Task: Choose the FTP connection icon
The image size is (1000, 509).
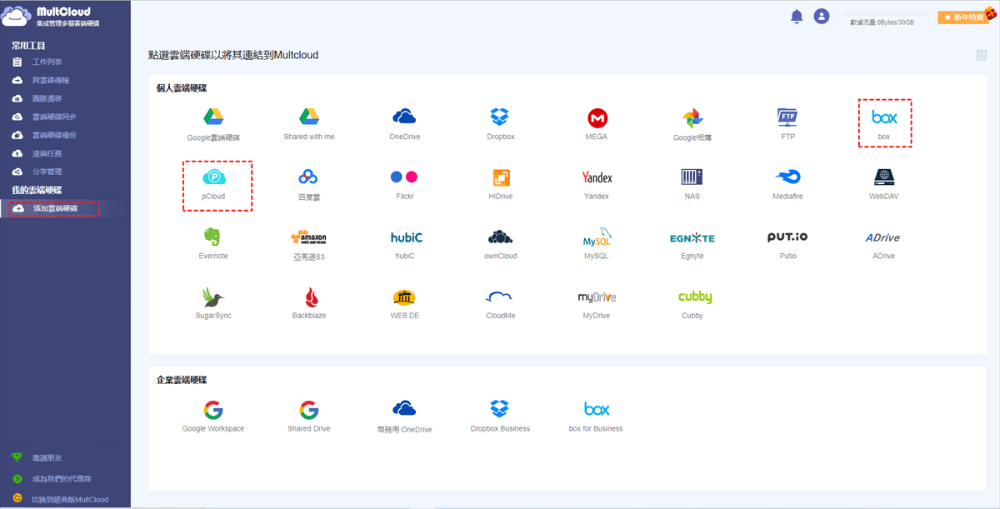Action: click(787, 117)
